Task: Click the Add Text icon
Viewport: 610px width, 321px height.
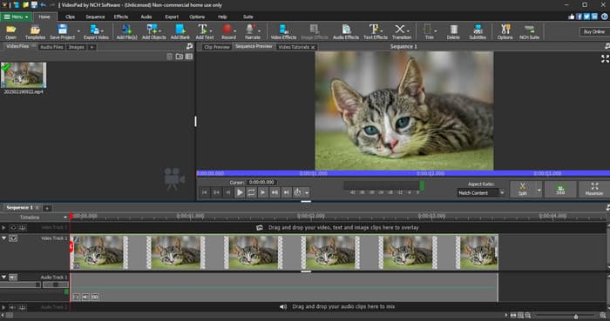Action: [x=204, y=31]
